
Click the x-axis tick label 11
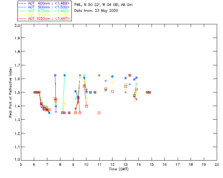(99, 164)
